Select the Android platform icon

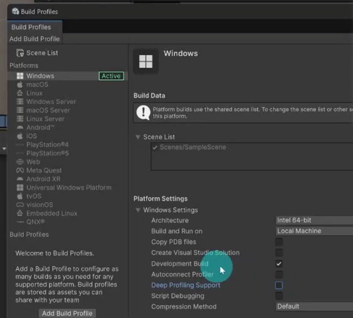(20, 127)
